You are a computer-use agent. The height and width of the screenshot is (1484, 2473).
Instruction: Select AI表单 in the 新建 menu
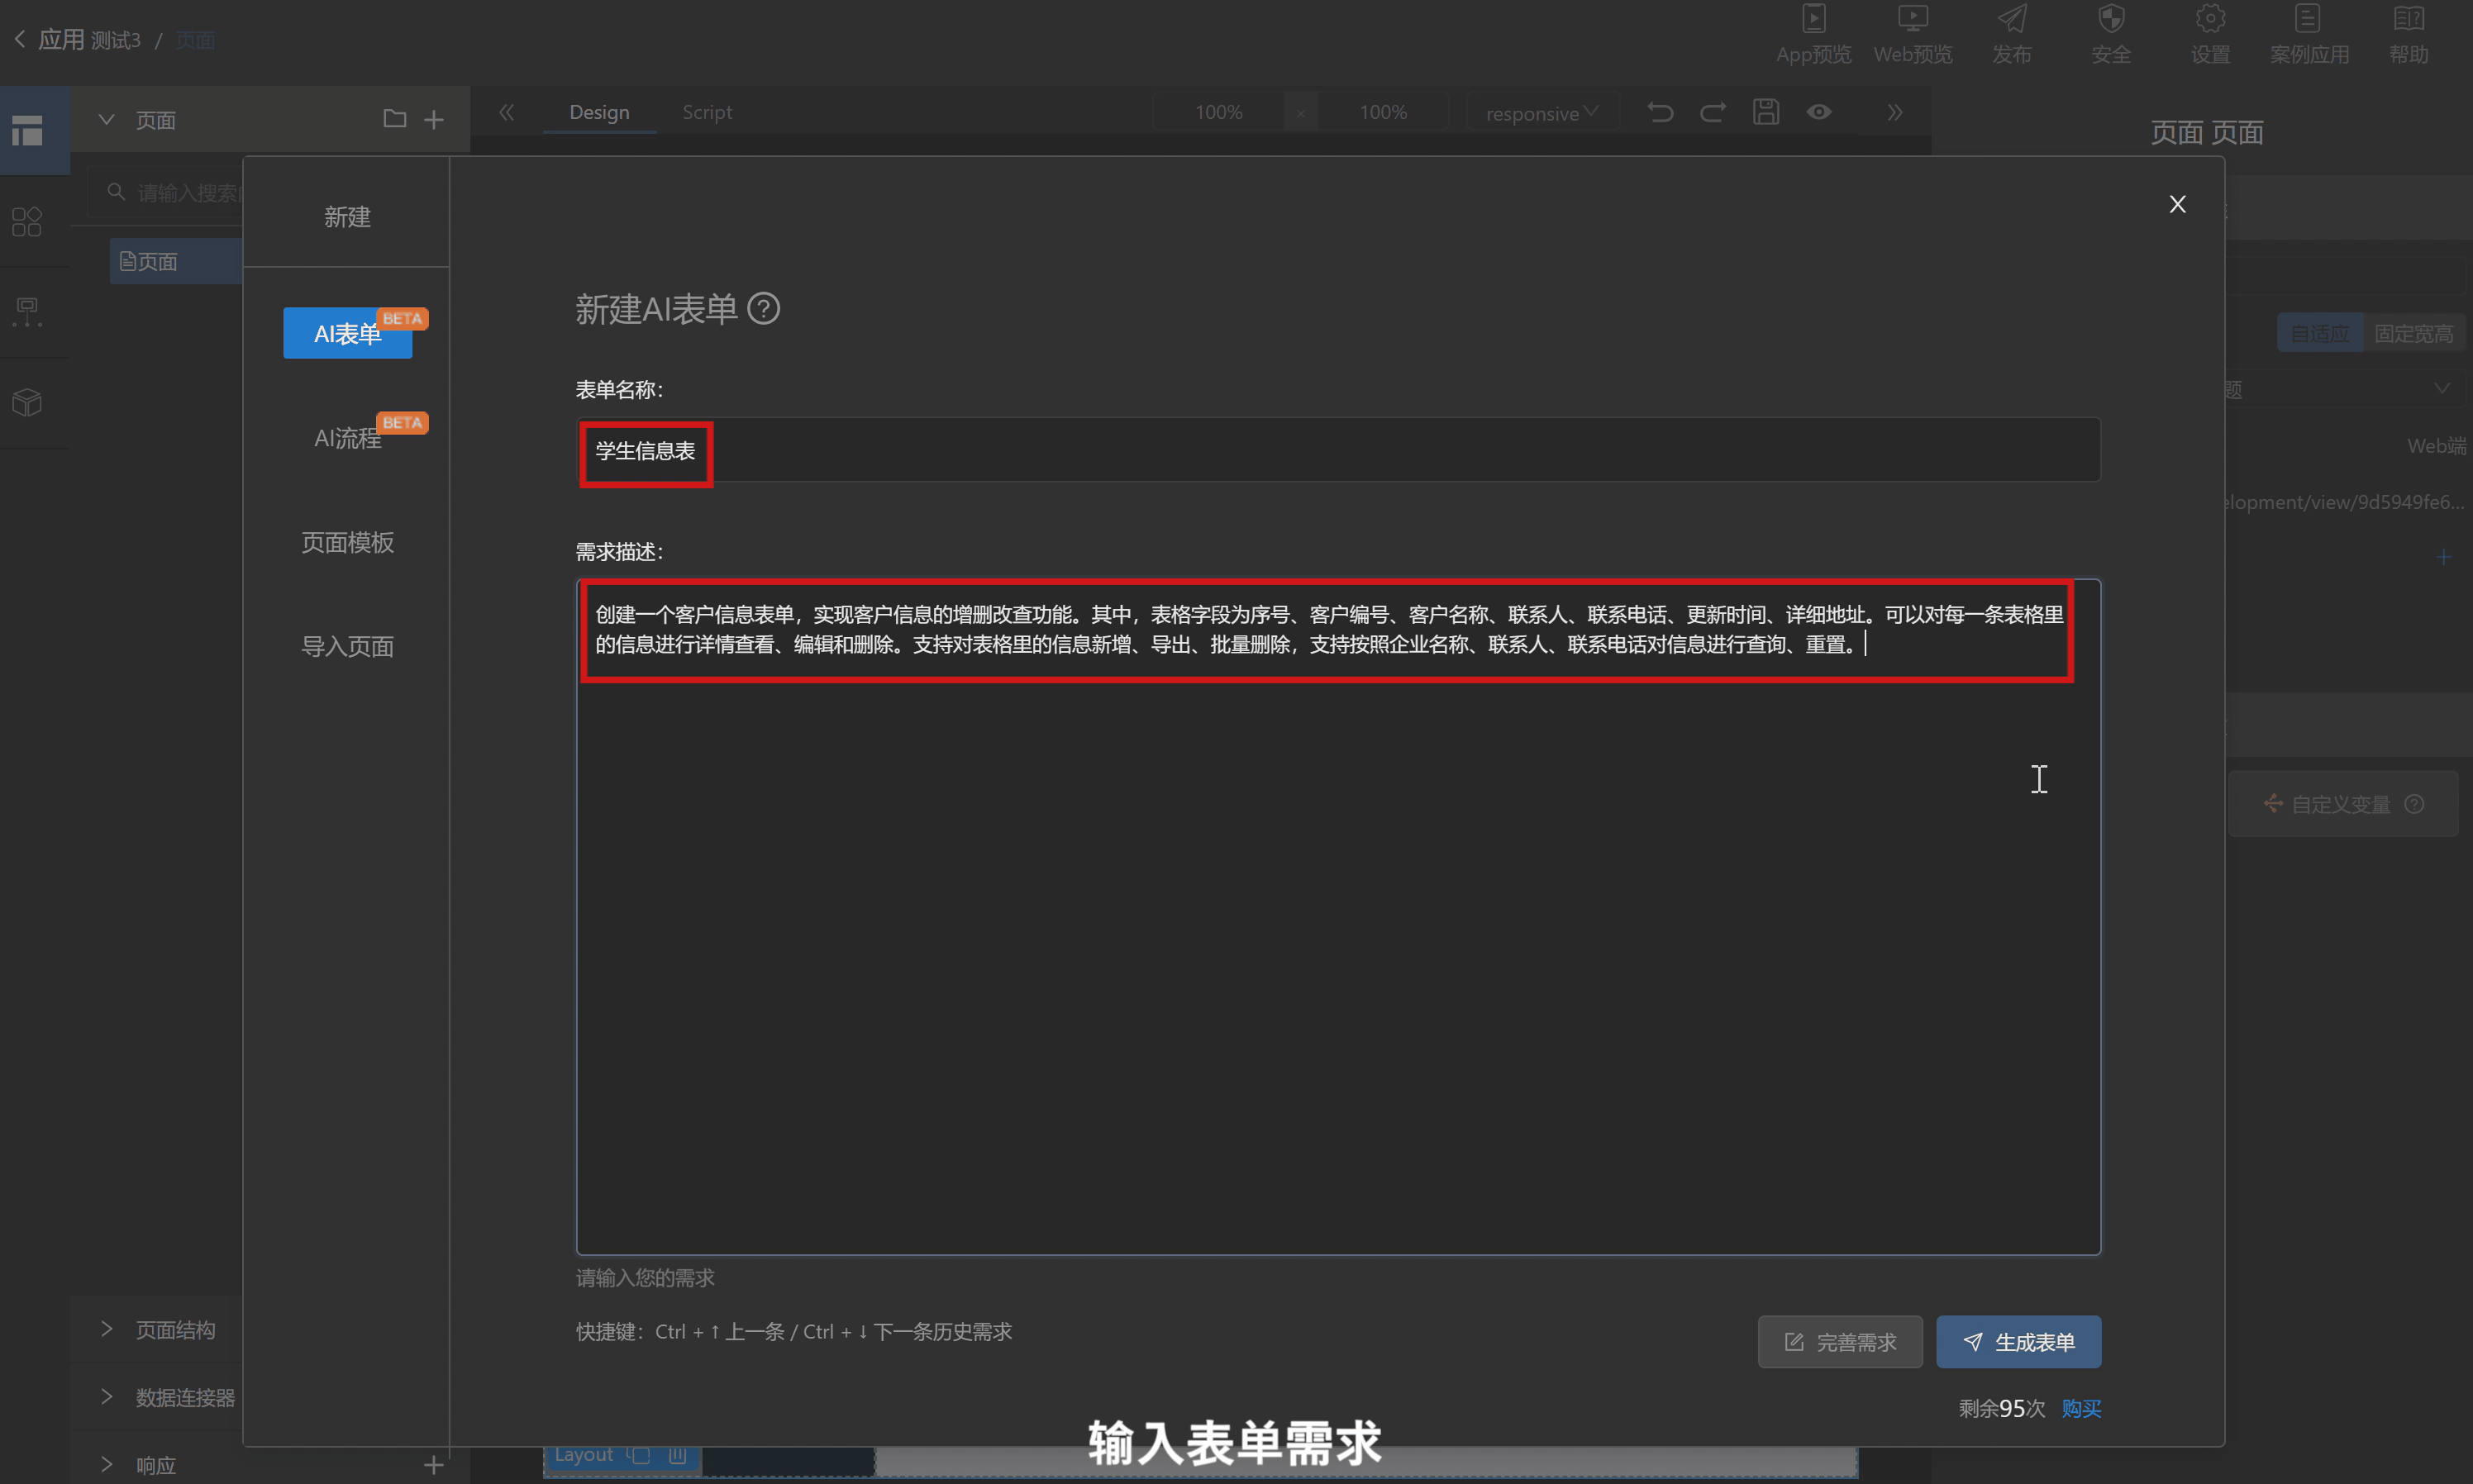[348, 333]
